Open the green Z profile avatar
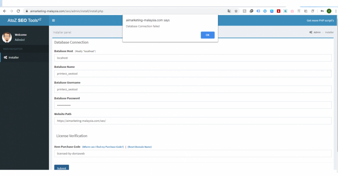 pos(329,11)
